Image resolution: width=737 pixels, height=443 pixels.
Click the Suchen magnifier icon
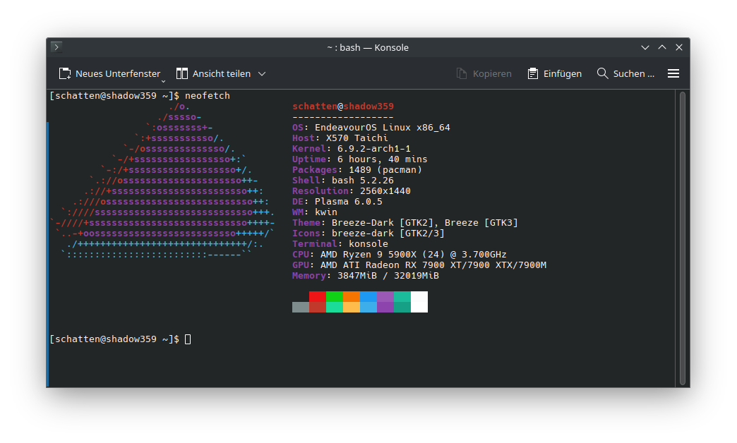pyautogui.click(x=602, y=73)
